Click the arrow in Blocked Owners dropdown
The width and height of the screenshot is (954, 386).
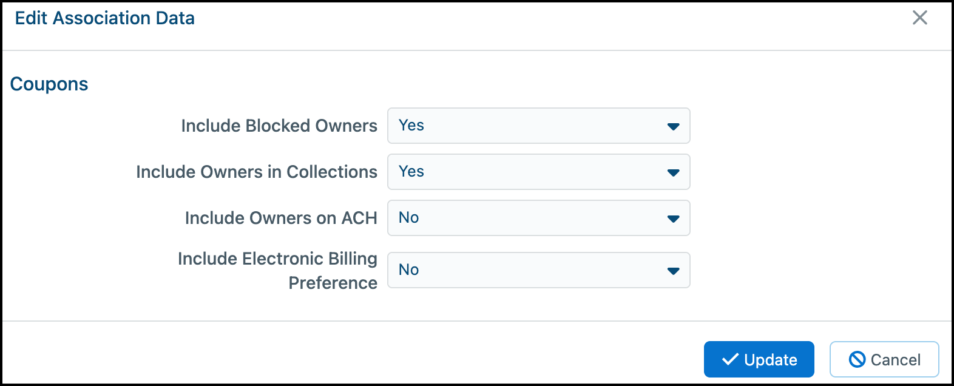[673, 126]
